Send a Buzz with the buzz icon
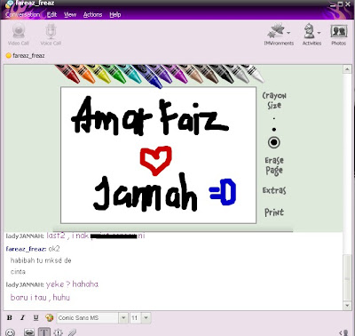Screen dimensions: 355x336 [59, 332]
